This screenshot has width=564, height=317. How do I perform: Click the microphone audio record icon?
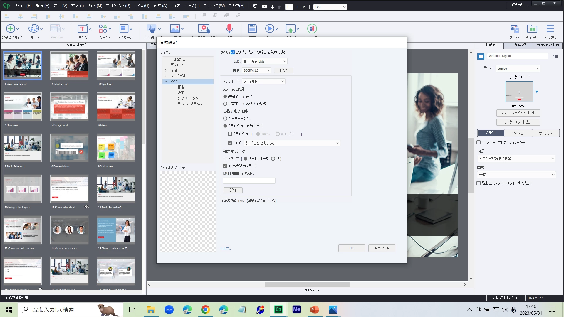(x=229, y=29)
